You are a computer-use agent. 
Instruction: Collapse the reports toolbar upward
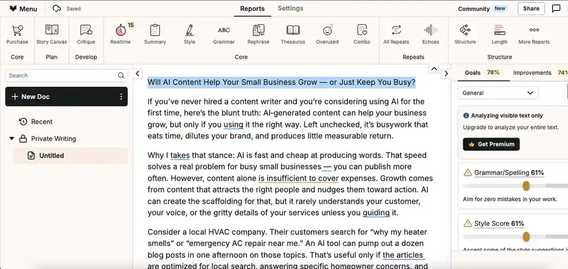[434, 69]
